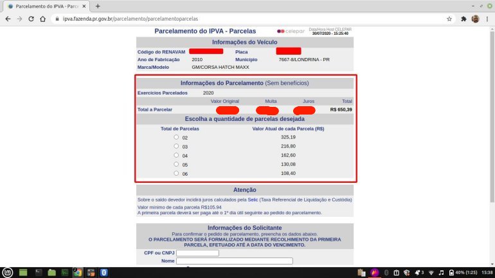Click the Nome input field
Image resolution: width=495 pixels, height=278 pixels.
(x=234, y=261)
